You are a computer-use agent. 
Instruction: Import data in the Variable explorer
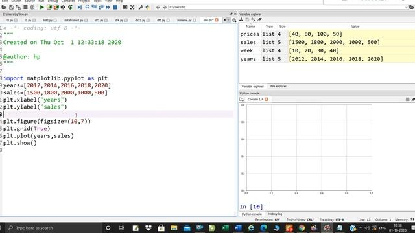tap(241, 20)
